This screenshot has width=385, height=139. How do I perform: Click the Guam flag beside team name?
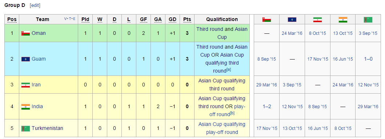25,59
